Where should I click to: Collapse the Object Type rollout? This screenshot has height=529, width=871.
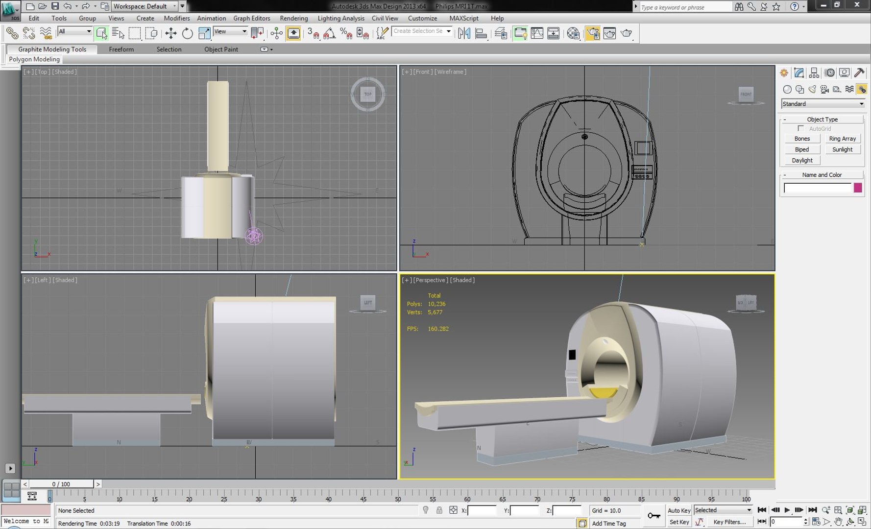click(x=823, y=120)
